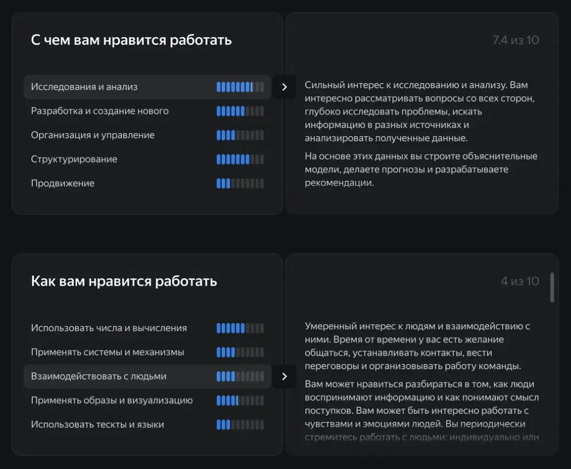Image resolution: width=571 pixels, height=469 pixels.
Task: Click the score bar for Применять системы и механизмы
Action: (x=240, y=353)
